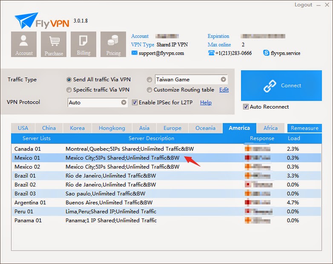Click the +1(213)283-0666 phone number
Viewport: 333px width, 264px height.
233,53
